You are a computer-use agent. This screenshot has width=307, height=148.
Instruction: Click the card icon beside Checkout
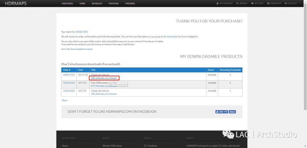[x=268, y=3]
